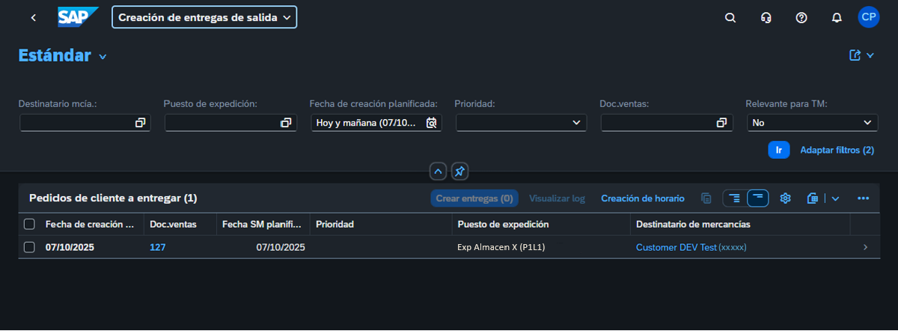The height and width of the screenshot is (331, 898).
Task: Click the back navigation arrow
Action: pos(33,17)
